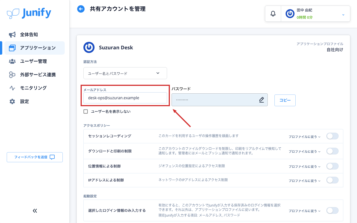The width and height of the screenshot is (357, 223).
Task: Edit password with the pencil icon
Action: (261, 100)
